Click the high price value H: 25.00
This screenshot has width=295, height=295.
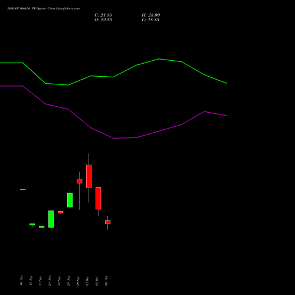point(150,15)
